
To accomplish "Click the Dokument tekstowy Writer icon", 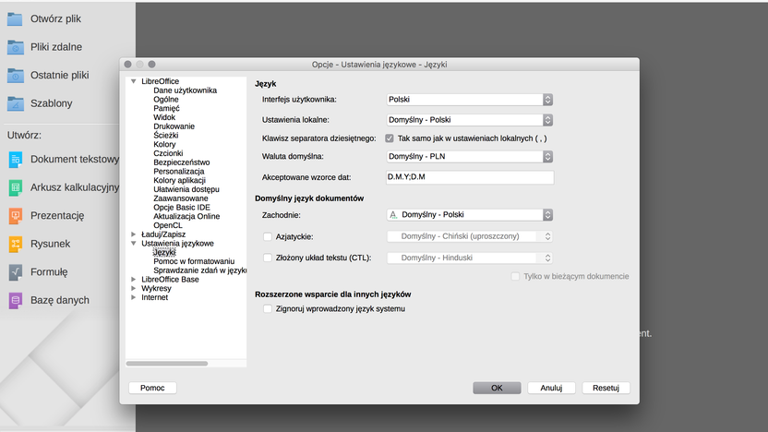I will (15, 159).
